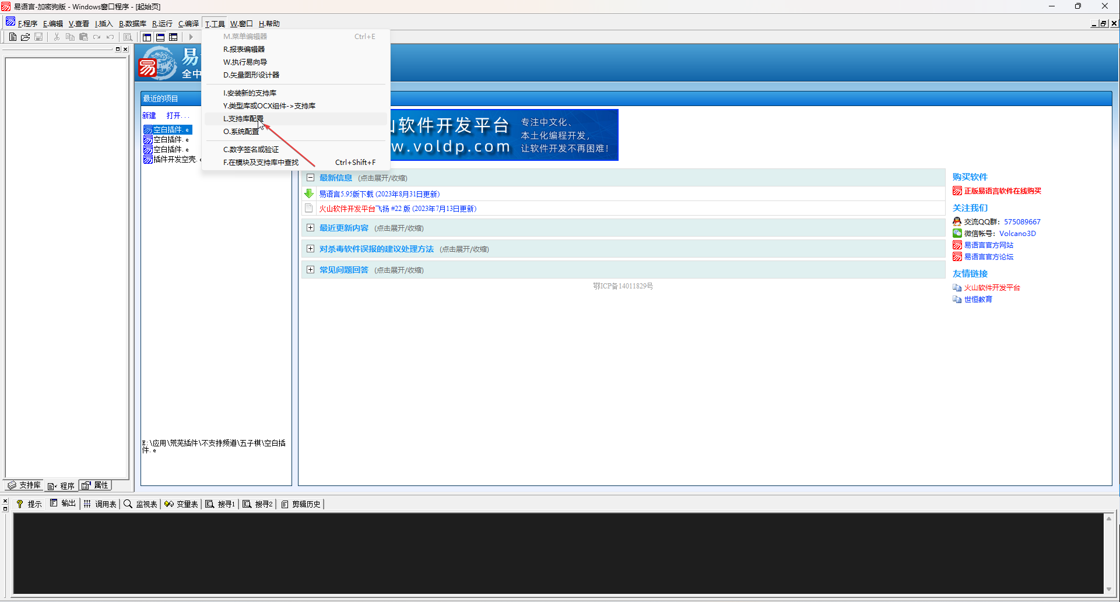Float the left side panel
Screen dimensions: 1120x602
pyautogui.click(x=118, y=49)
